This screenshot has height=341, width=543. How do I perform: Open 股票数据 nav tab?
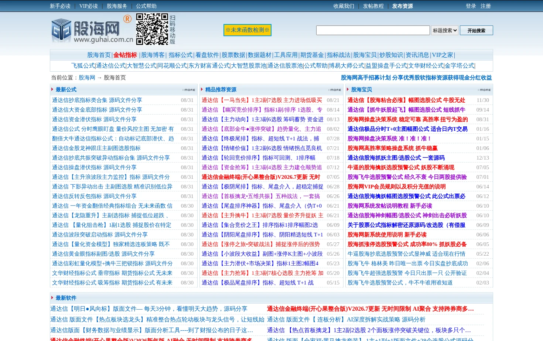[x=233, y=55]
